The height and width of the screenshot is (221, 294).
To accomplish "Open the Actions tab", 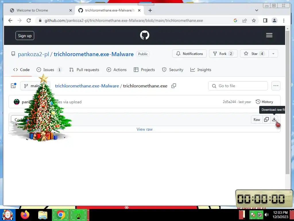I will coord(117,70).
